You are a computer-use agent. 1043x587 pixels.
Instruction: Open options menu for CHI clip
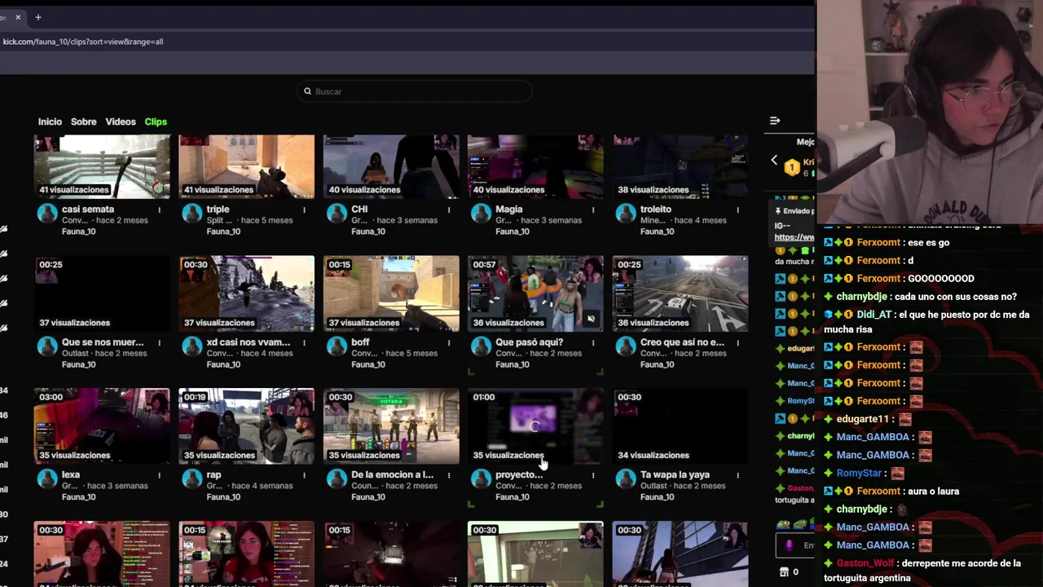click(x=448, y=210)
